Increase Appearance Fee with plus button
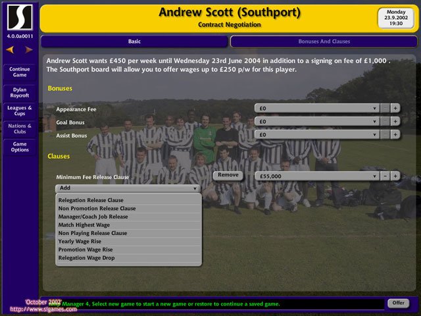The height and width of the screenshot is (316, 421). tap(395, 108)
